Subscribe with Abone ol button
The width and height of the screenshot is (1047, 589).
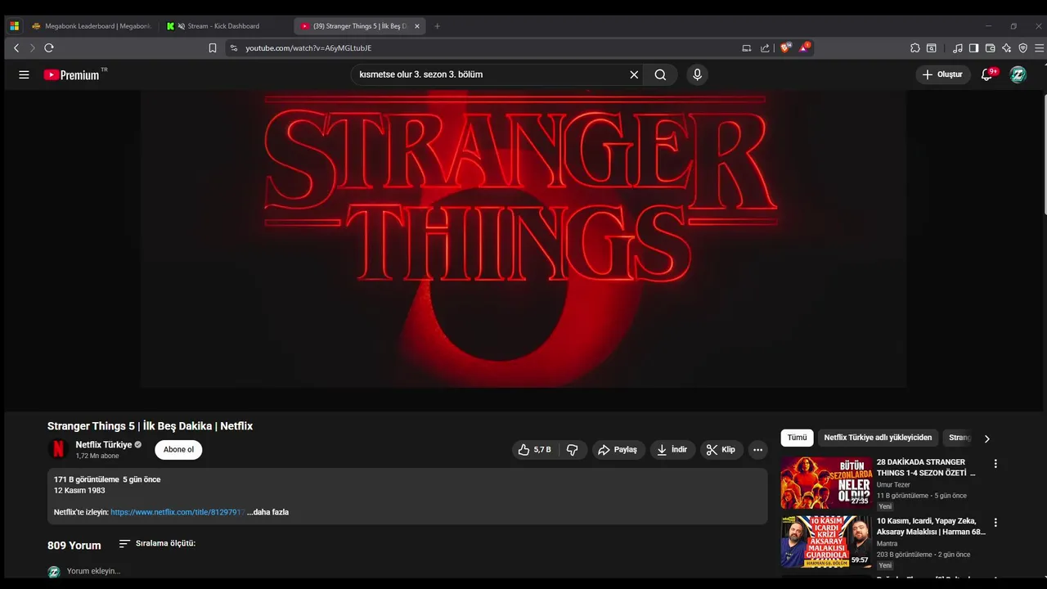(178, 449)
